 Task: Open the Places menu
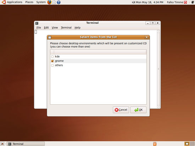[29, 2]
